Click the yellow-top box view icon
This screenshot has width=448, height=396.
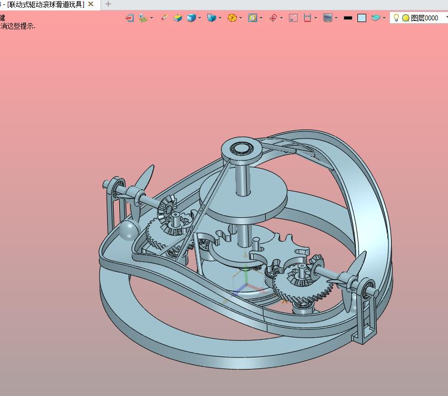tap(177, 18)
